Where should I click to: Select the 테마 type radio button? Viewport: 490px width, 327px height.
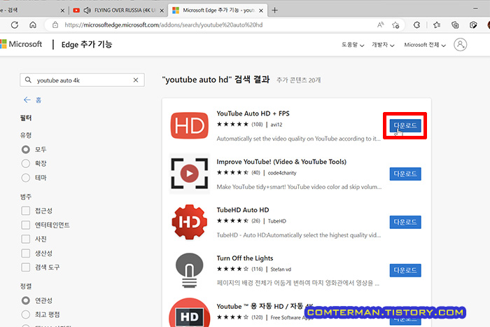pos(26,178)
